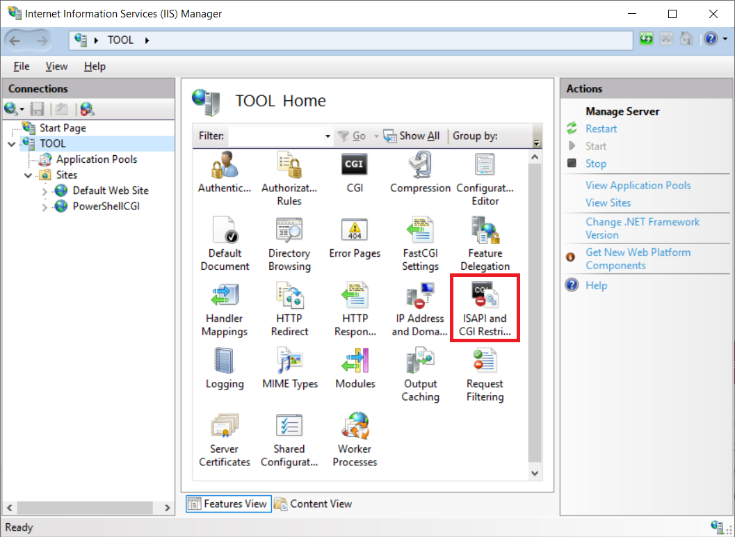Image resolution: width=735 pixels, height=537 pixels.
Task: Click right arrow of Connections horizontal scrollbar
Action: pyautogui.click(x=168, y=508)
